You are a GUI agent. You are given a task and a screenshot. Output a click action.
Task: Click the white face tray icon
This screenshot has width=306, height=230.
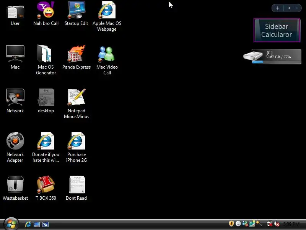point(238,223)
